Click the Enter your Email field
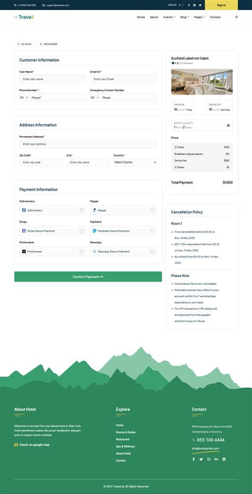252x494 pixels. tap(123, 79)
